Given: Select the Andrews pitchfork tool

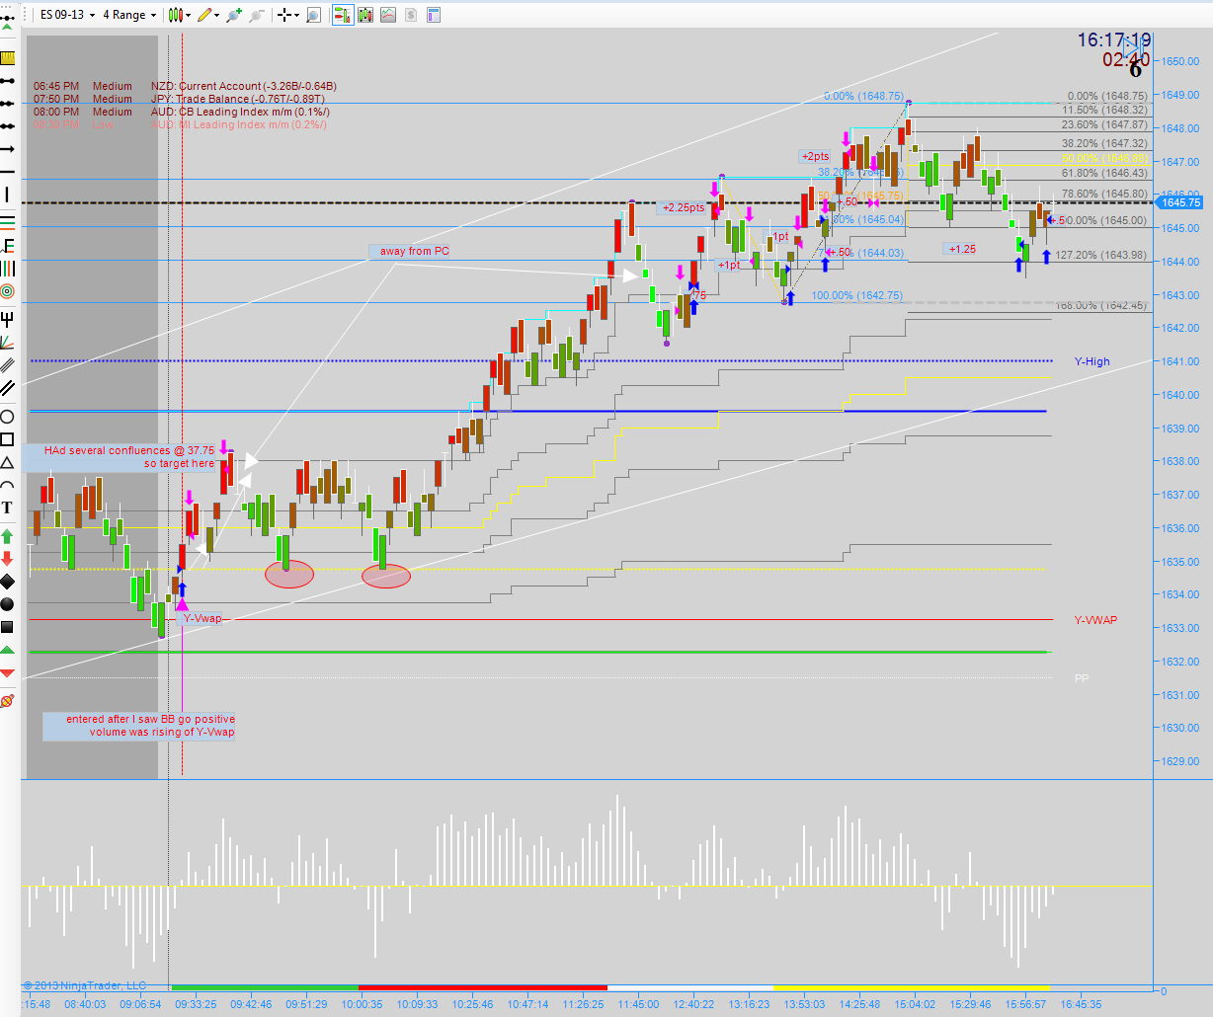Looking at the screenshot, I should tap(9, 319).
